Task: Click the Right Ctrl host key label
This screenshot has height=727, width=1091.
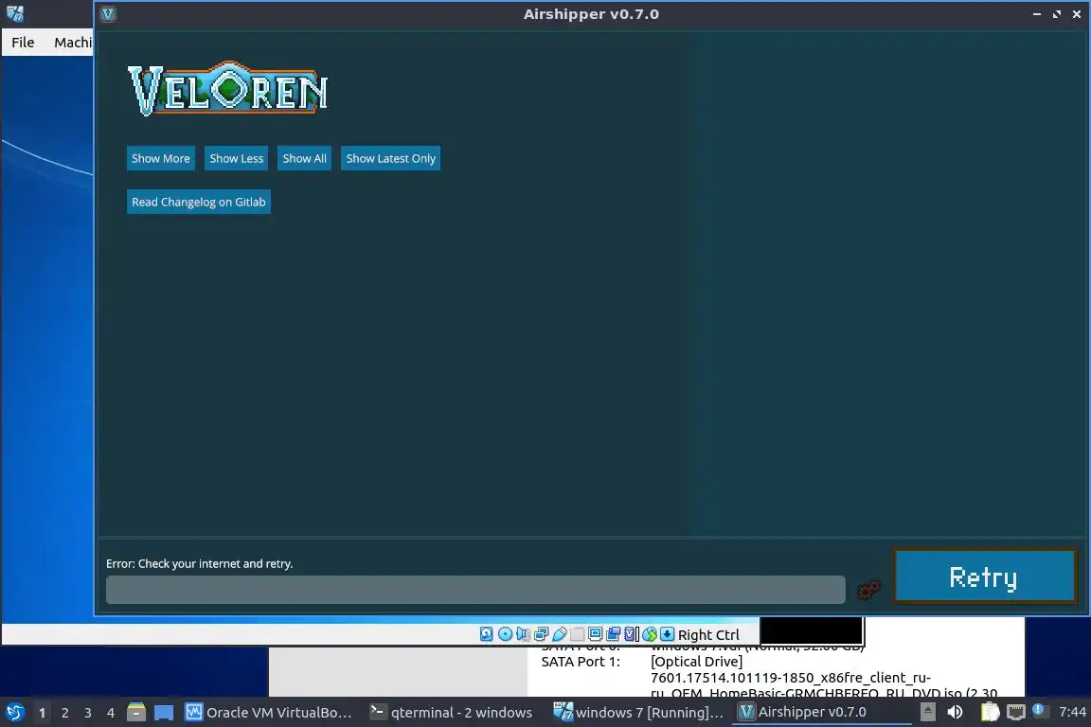Action: 708,634
